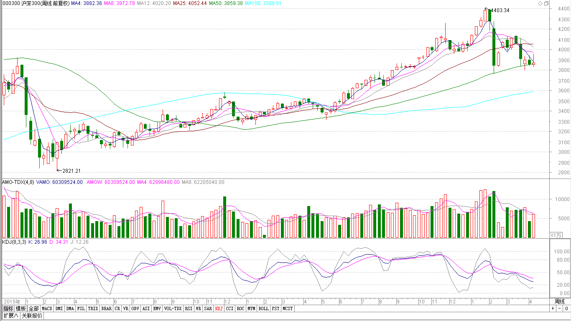Select the DMI indicator

59,308
